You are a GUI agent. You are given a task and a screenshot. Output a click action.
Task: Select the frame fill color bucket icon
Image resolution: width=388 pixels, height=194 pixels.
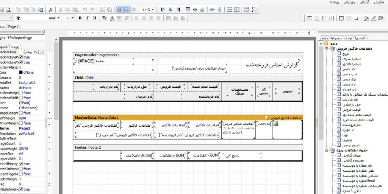[x=366, y=18]
